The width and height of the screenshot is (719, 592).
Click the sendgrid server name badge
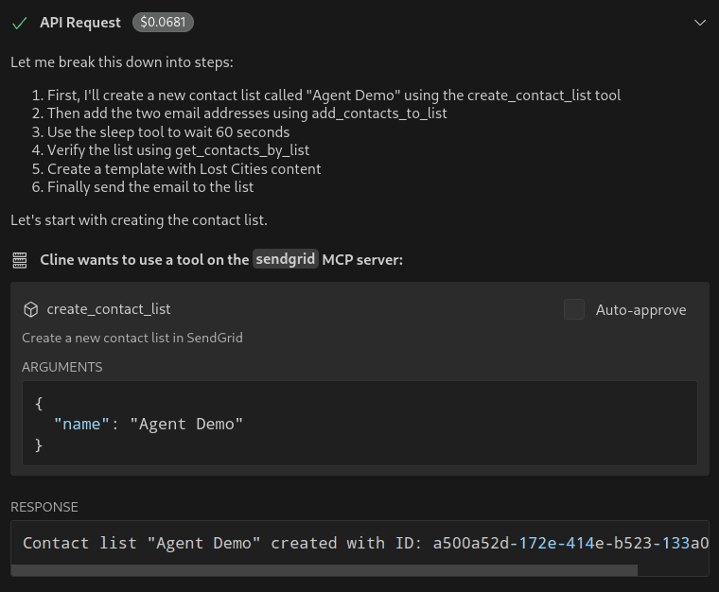(x=285, y=259)
